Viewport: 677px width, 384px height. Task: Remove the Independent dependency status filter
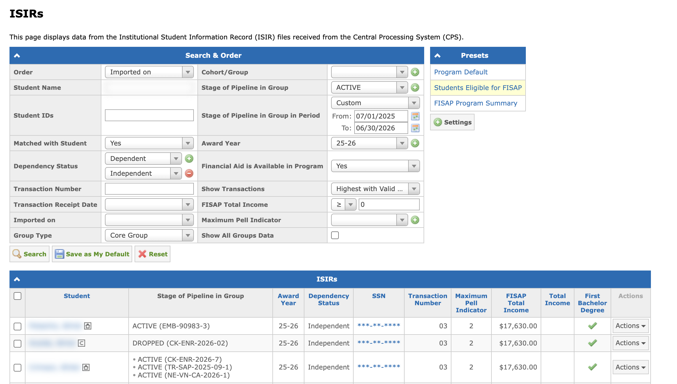tap(189, 173)
